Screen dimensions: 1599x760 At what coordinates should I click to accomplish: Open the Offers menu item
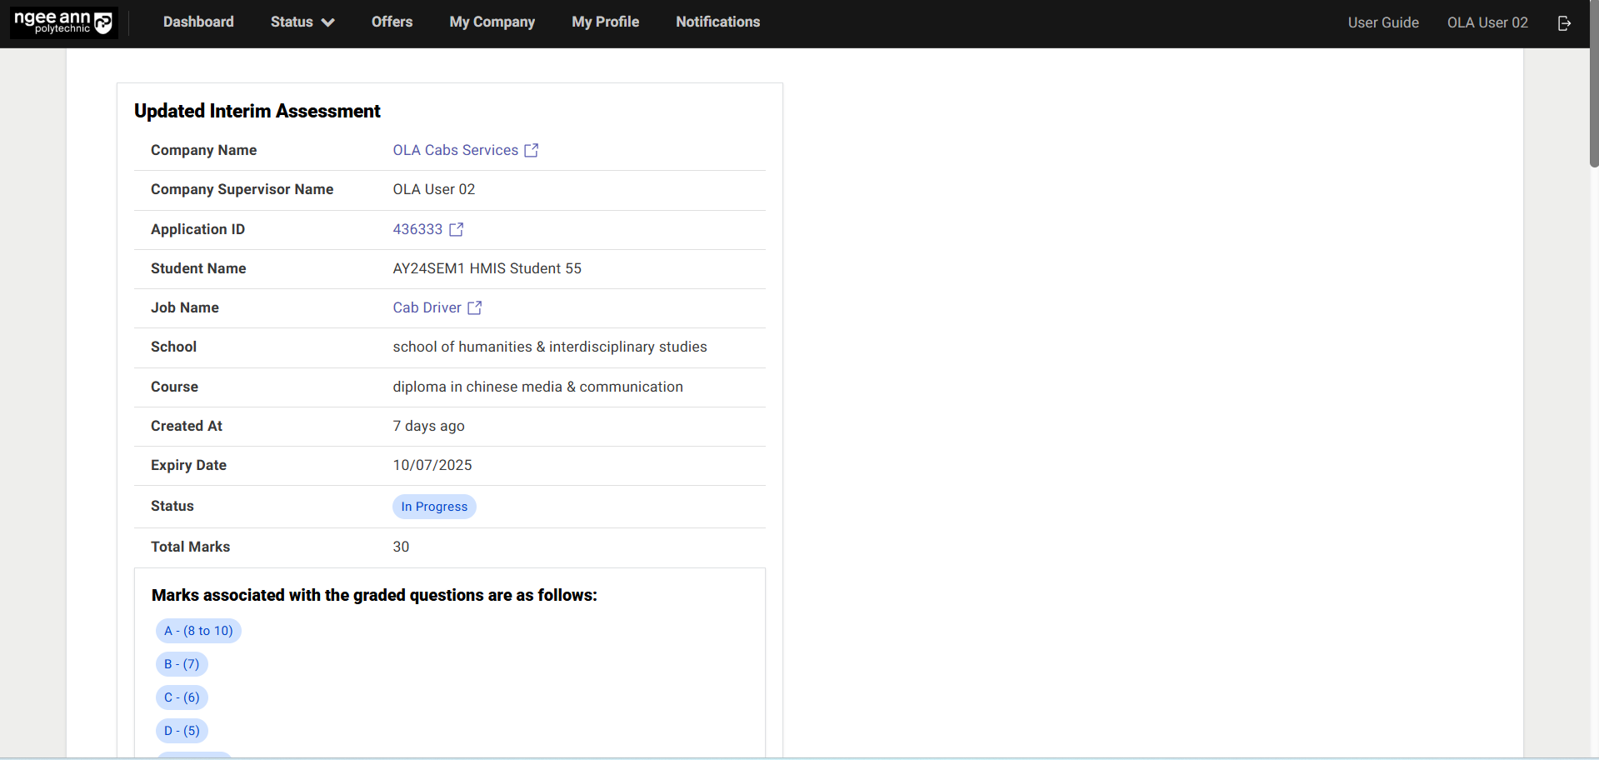coord(392,22)
